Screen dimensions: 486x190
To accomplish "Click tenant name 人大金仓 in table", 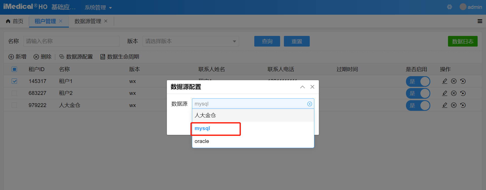I will (x=70, y=105).
